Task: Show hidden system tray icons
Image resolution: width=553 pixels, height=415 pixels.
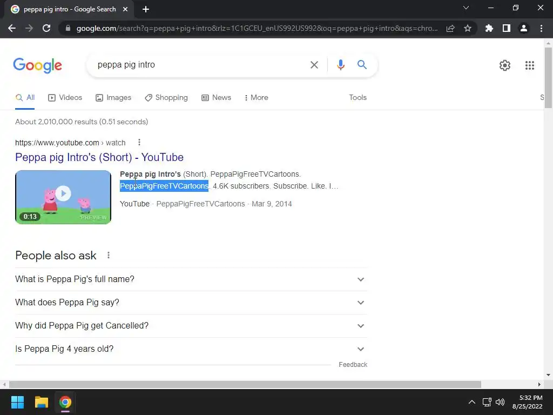Action: (472, 402)
